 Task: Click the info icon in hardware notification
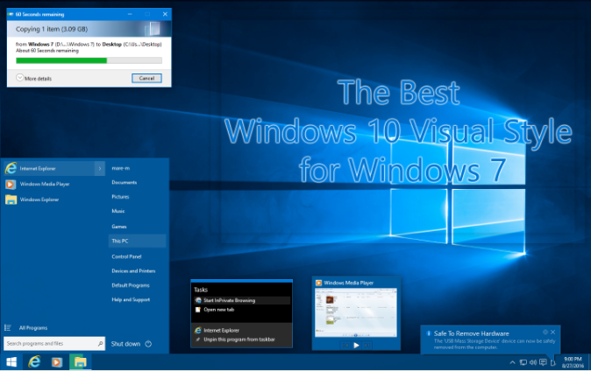tap(429, 333)
